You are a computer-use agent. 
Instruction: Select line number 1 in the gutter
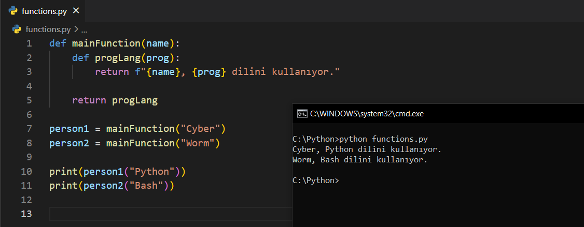(x=29, y=43)
